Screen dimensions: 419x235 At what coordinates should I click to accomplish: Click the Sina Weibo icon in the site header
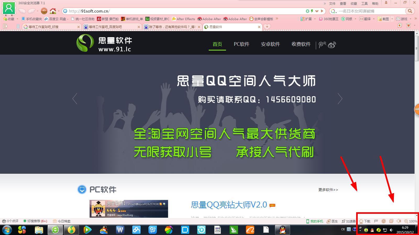pos(332,45)
